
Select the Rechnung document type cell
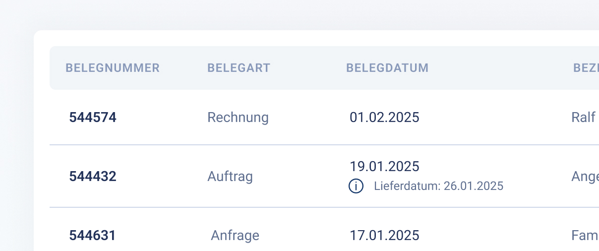(238, 118)
